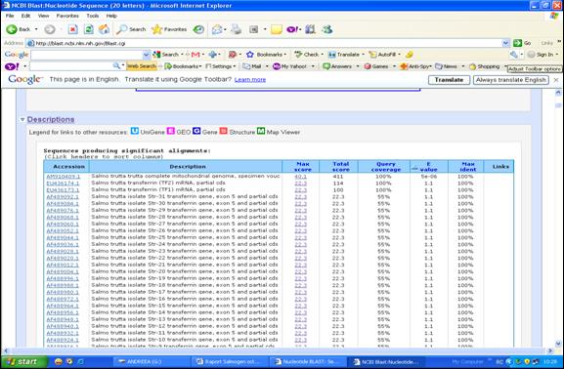Open the Tools menu

(93, 16)
